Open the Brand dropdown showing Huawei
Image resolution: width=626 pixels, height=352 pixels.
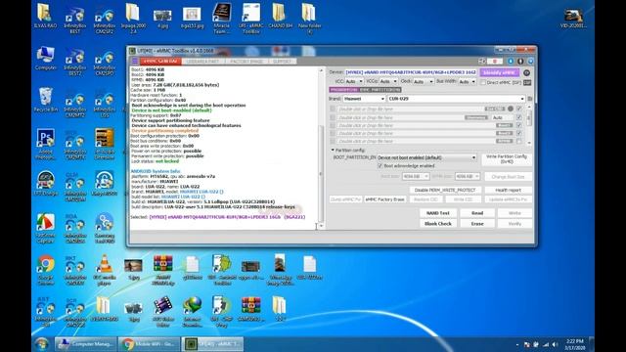click(x=364, y=99)
